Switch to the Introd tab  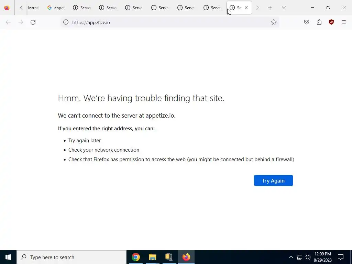point(34,8)
